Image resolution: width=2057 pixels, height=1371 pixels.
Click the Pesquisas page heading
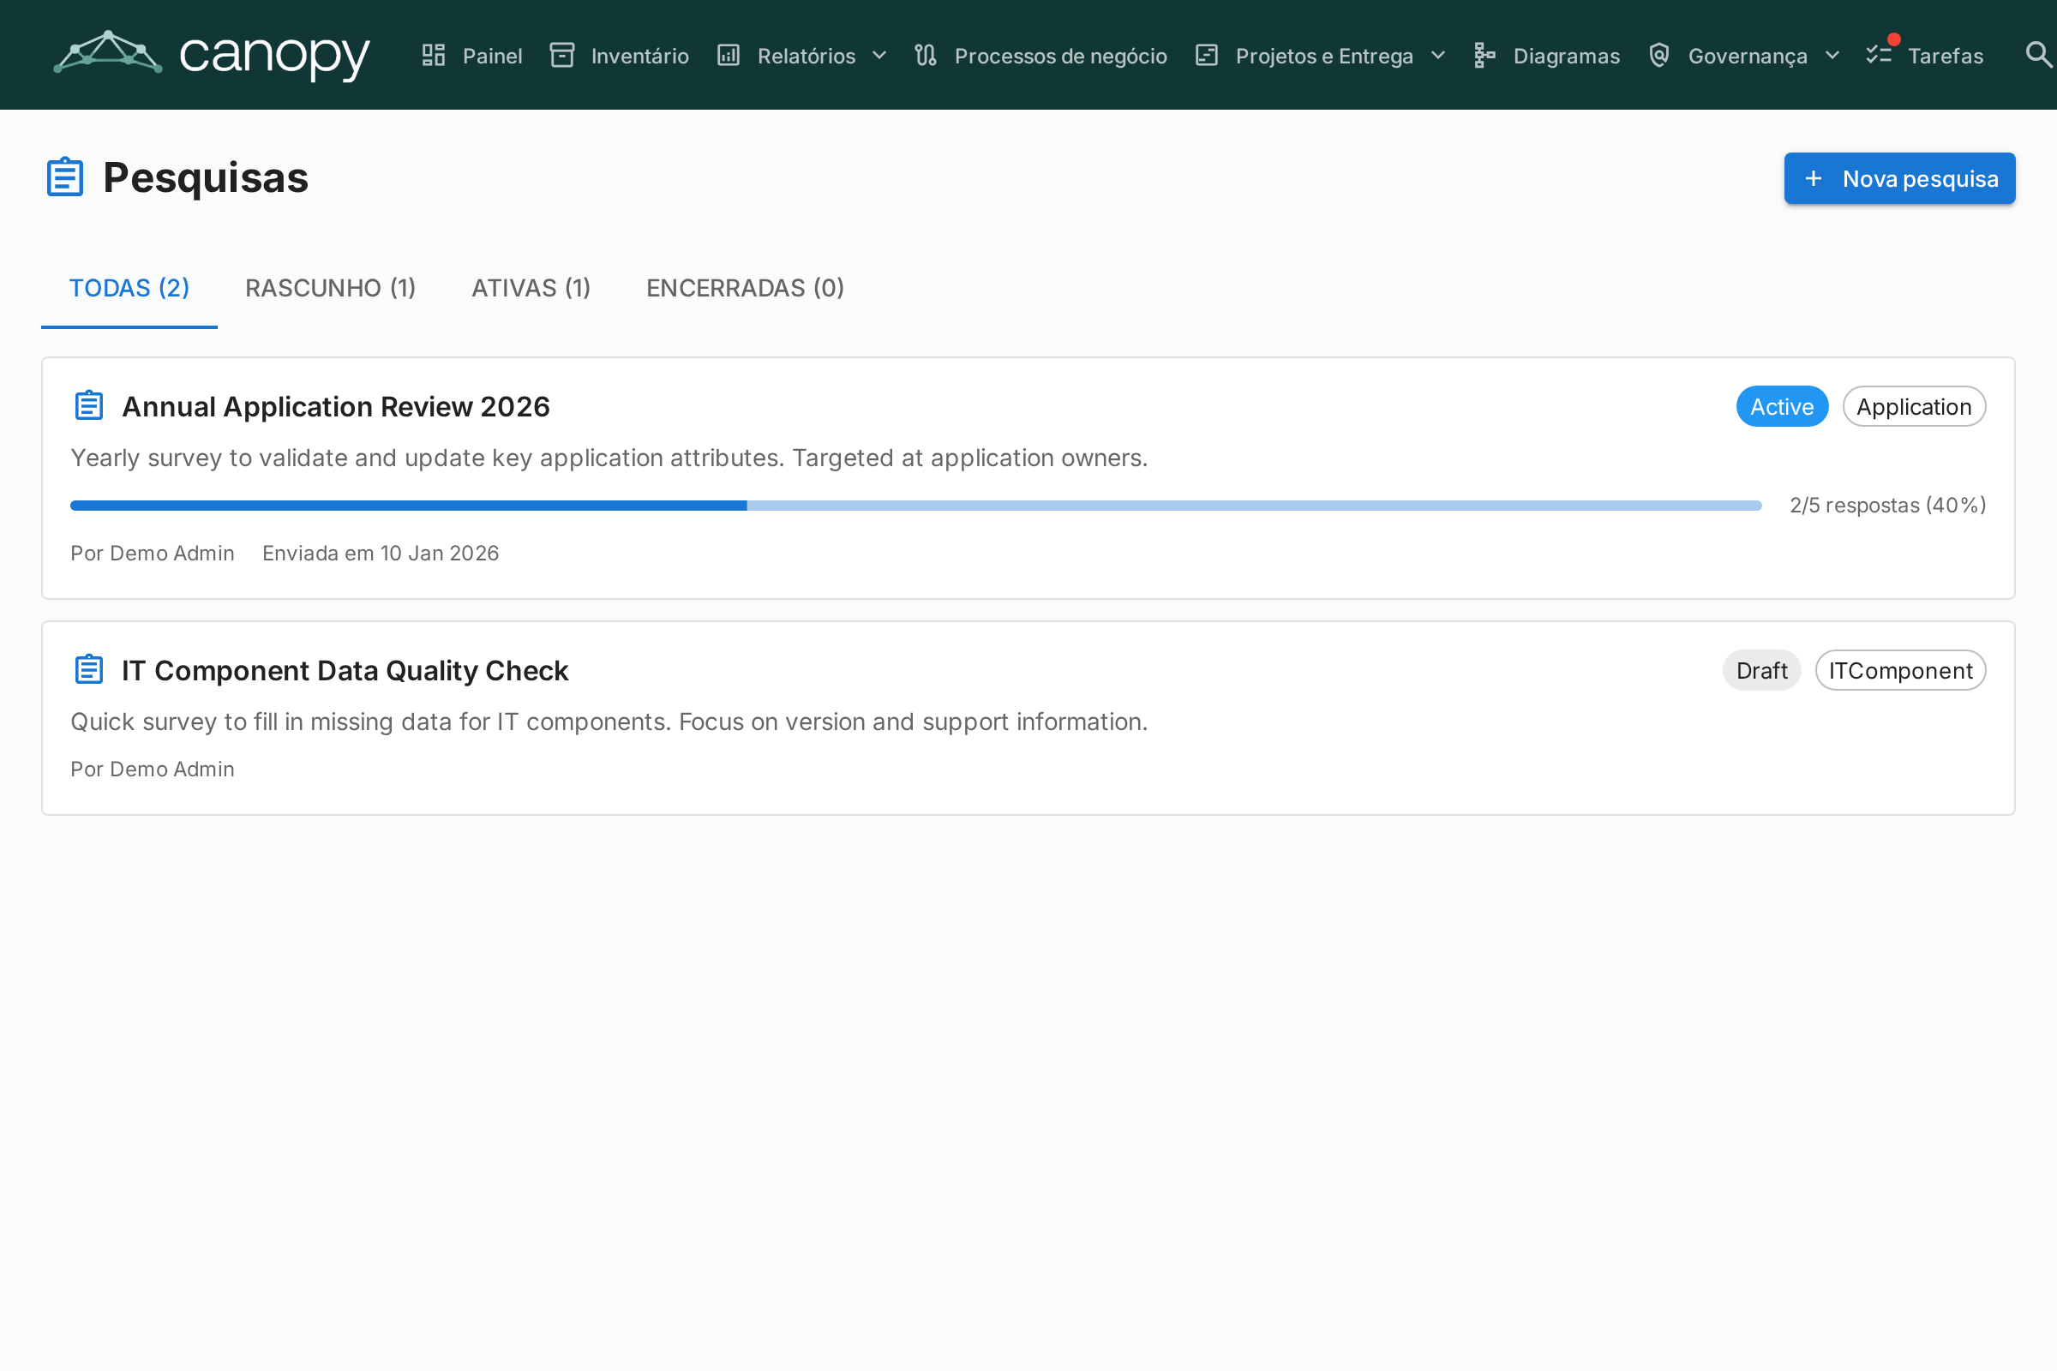pos(206,177)
